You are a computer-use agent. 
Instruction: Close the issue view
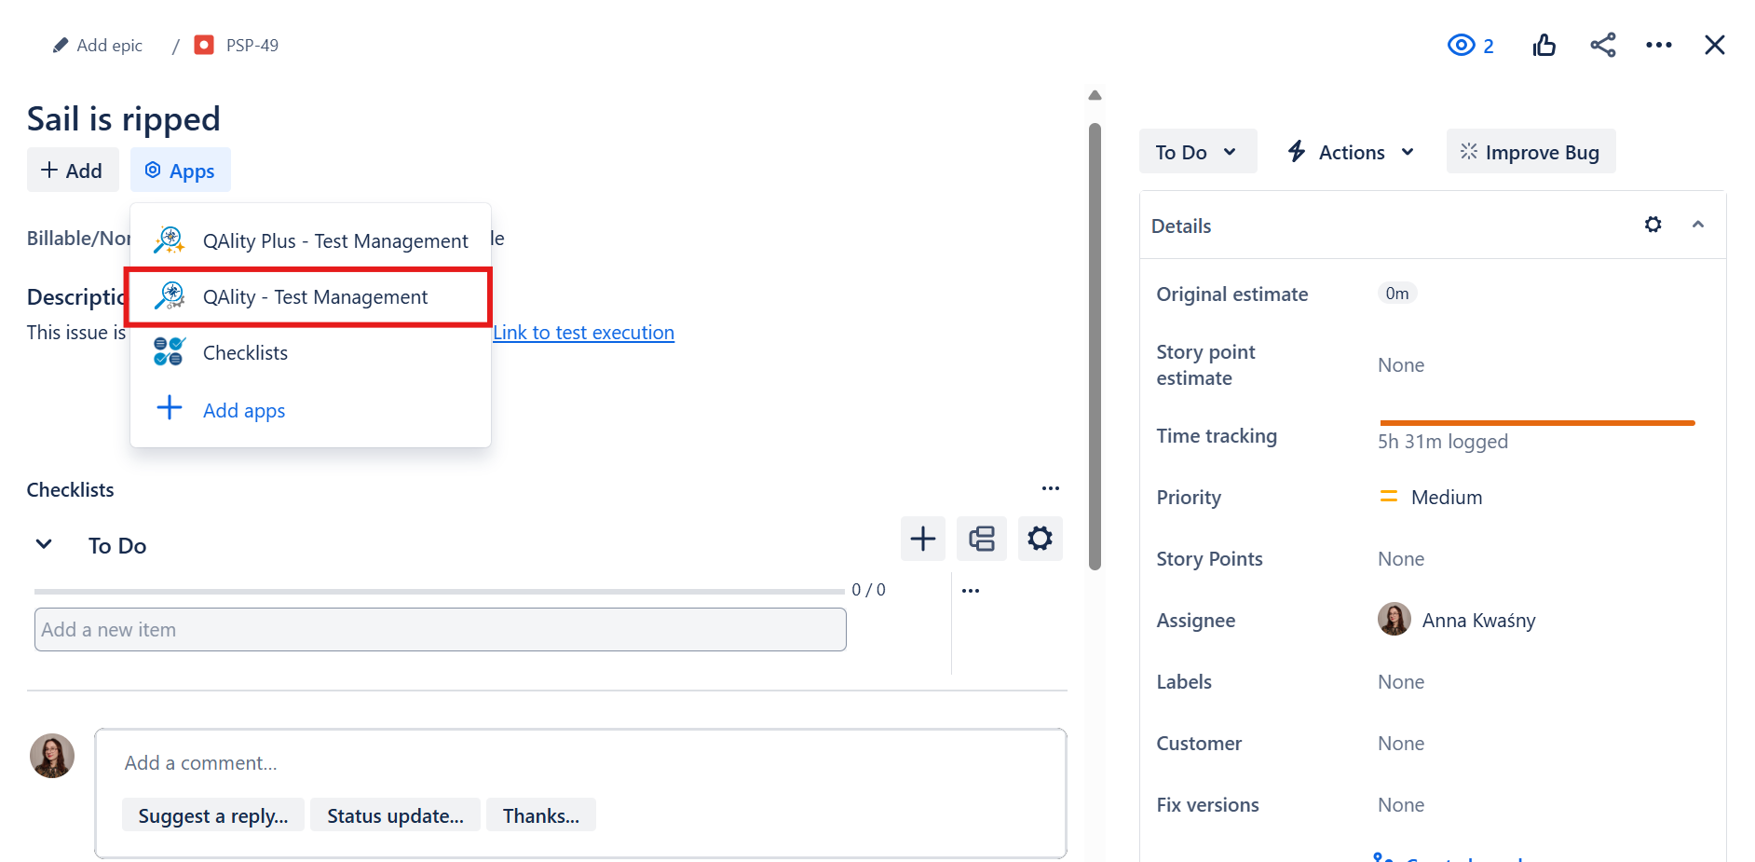click(1714, 45)
